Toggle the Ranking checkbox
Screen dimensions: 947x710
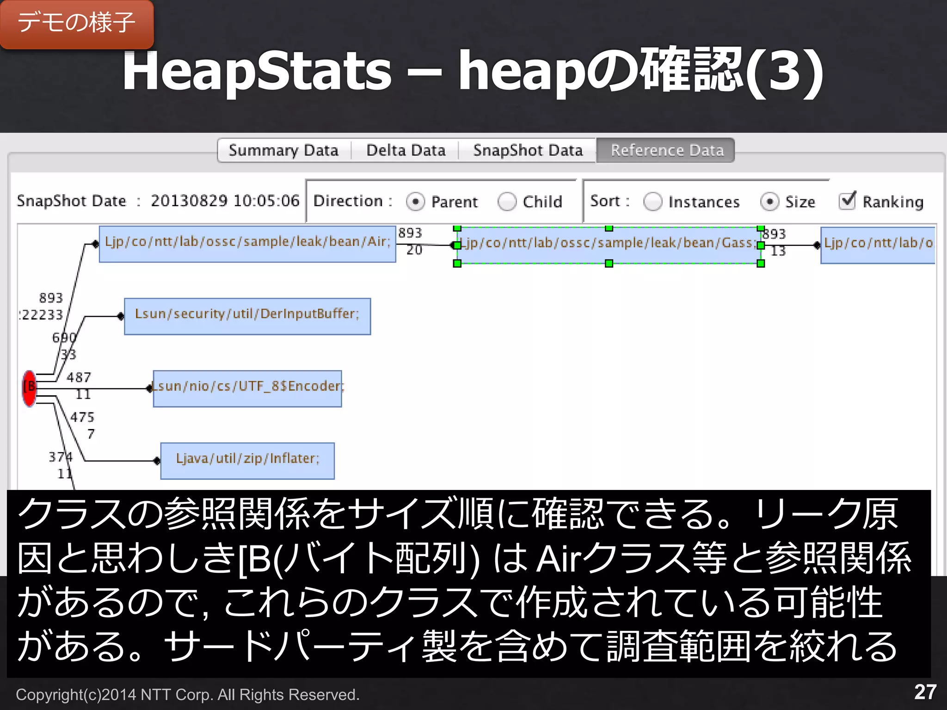pyautogui.click(x=847, y=201)
